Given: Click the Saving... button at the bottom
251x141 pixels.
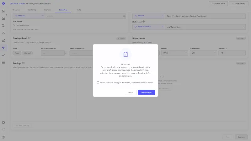Looking at the screenshot, I should click(241, 137).
